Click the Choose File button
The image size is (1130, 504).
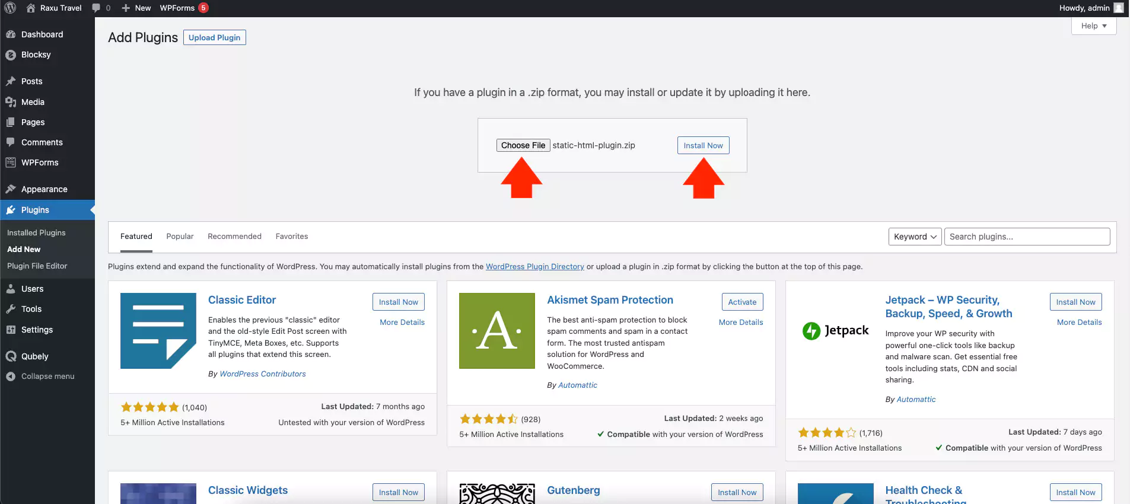[x=523, y=145]
